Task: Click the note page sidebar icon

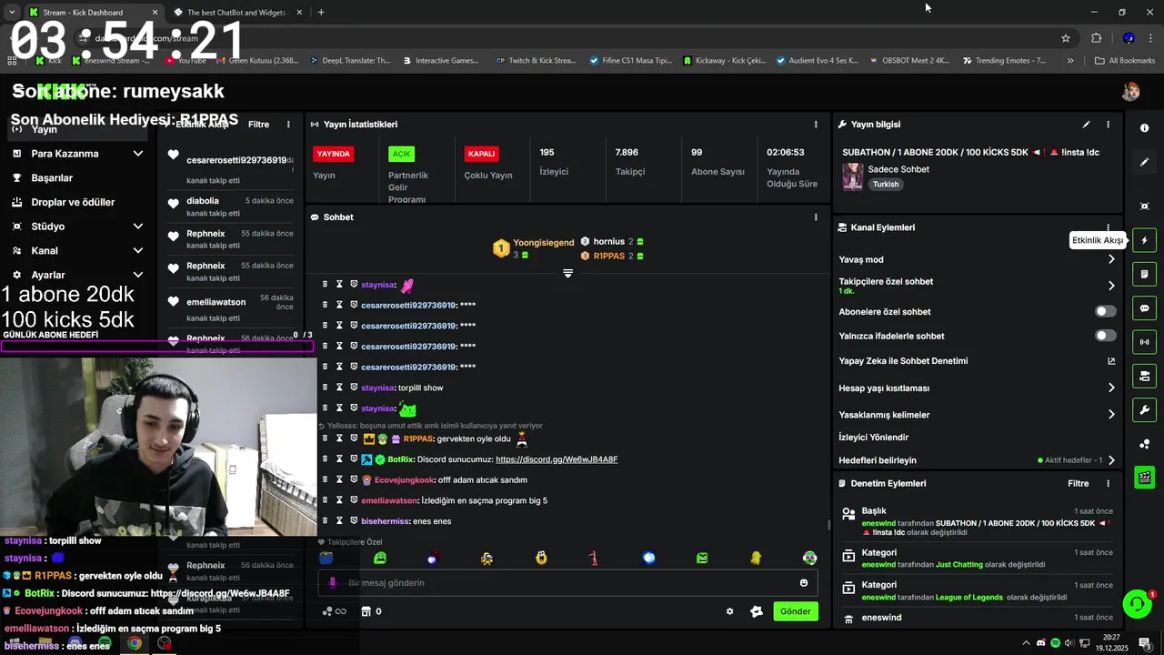Action: [1144, 274]
